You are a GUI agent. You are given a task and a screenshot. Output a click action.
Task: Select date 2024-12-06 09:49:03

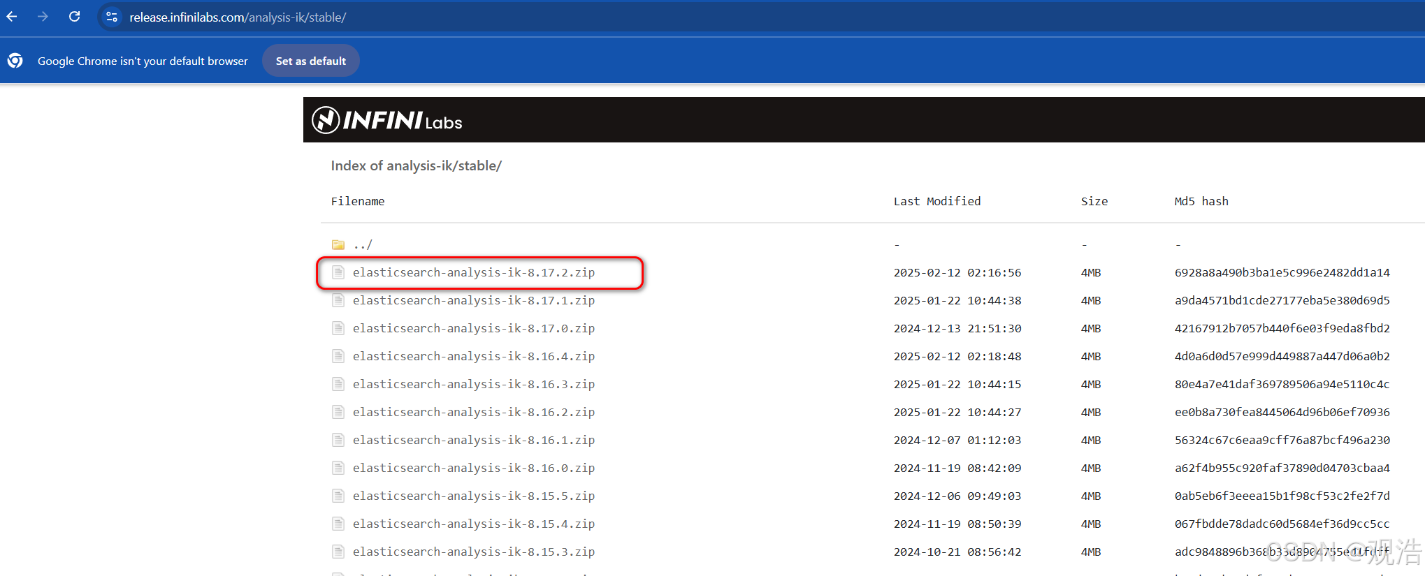[x=957, y=496]
